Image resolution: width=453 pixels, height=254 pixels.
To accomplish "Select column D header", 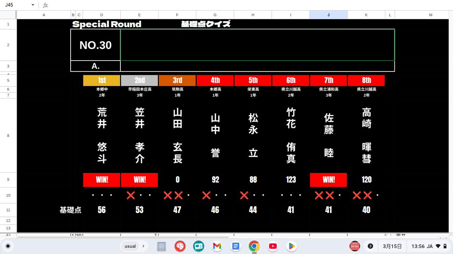I will click(x=102, y=15).
